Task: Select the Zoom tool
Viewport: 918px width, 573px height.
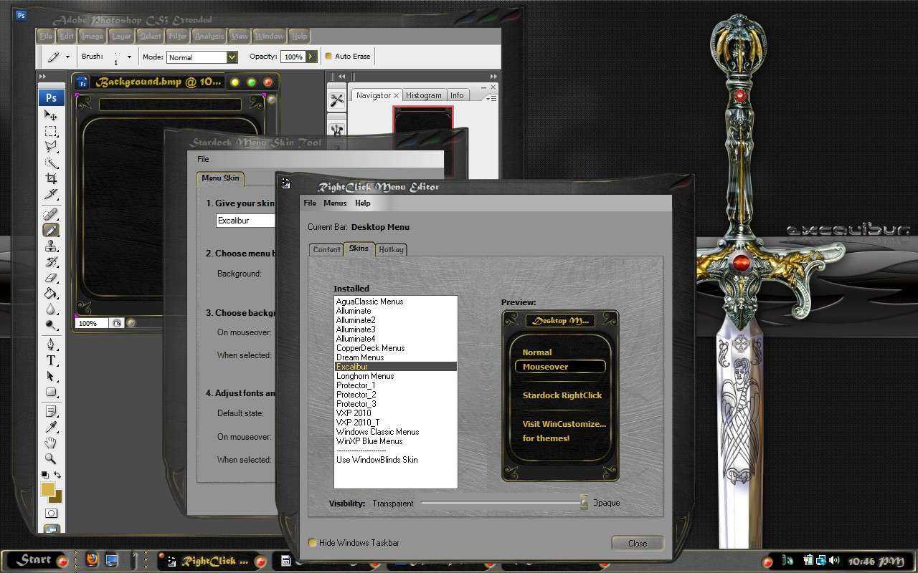Action: 51,458
